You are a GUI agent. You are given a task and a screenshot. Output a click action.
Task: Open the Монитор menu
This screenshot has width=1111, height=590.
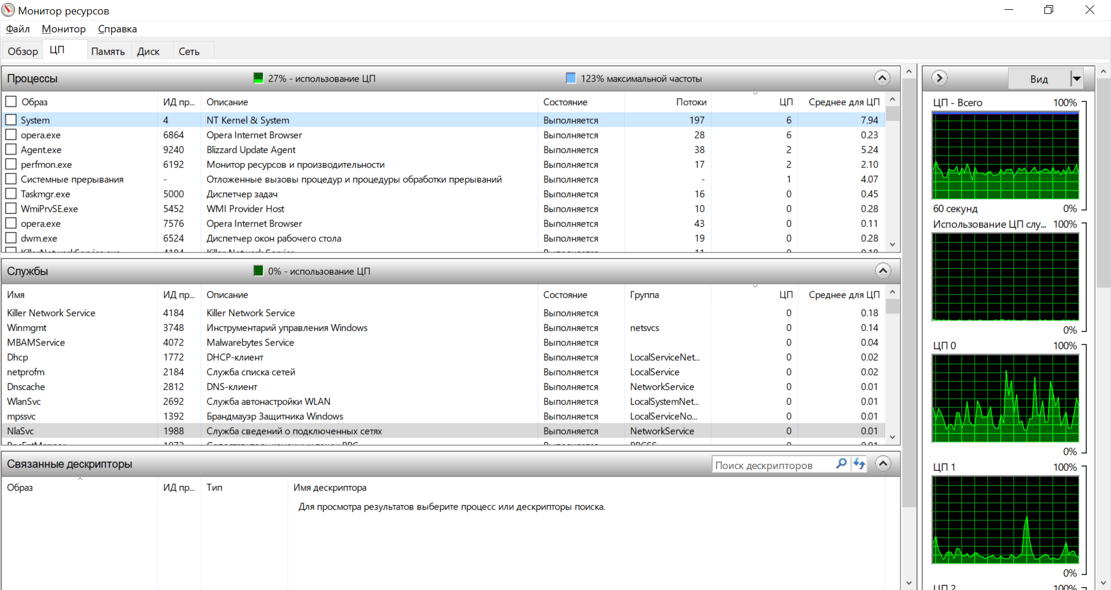pos(64,29)
